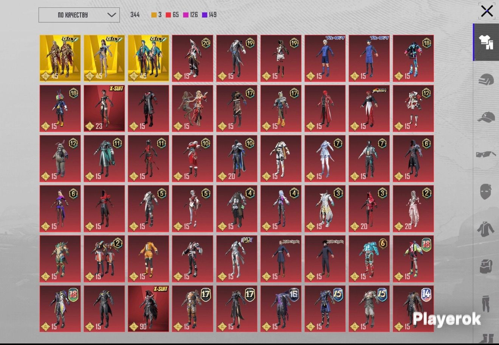Image resolution: width=499 pixels, height=345 pixels.
Task: Click the total item count 344
Action: tap(135, 15)
